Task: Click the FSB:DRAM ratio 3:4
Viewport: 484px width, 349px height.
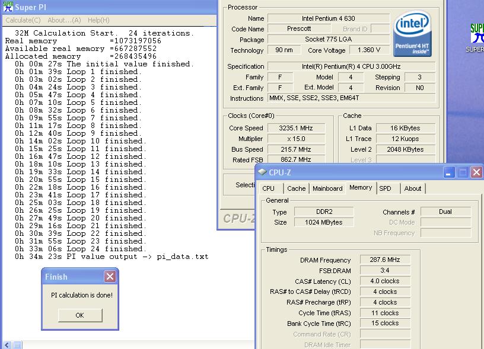Action: point(385,270)
